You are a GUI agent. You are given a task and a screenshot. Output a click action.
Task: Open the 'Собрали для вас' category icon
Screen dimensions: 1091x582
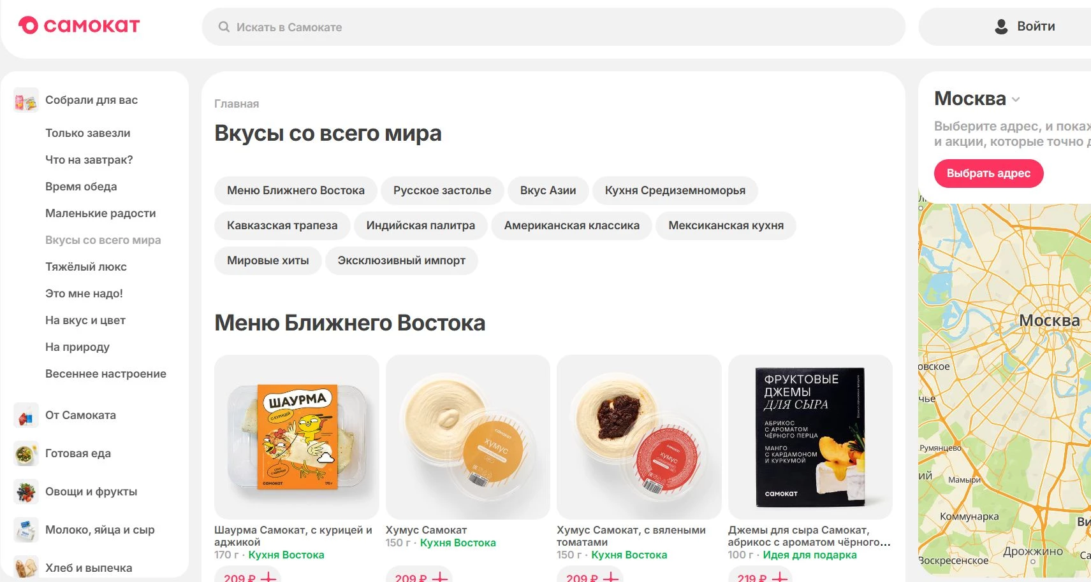(26, 100)
